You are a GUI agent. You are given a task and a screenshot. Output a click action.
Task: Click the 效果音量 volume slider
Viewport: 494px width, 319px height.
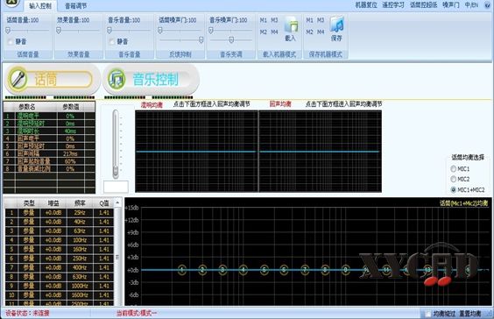coord(78,31)
